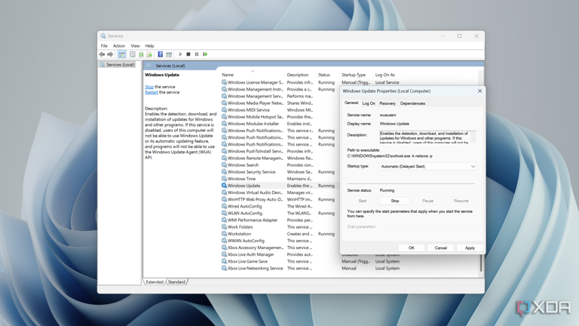Select Xbox Live Networking Service row name

point(255,269)
